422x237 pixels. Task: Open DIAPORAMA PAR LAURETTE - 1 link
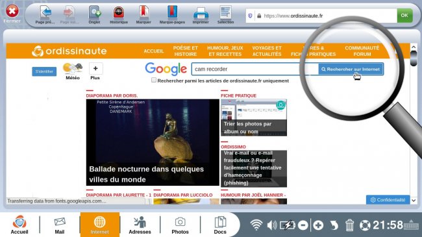119,195
